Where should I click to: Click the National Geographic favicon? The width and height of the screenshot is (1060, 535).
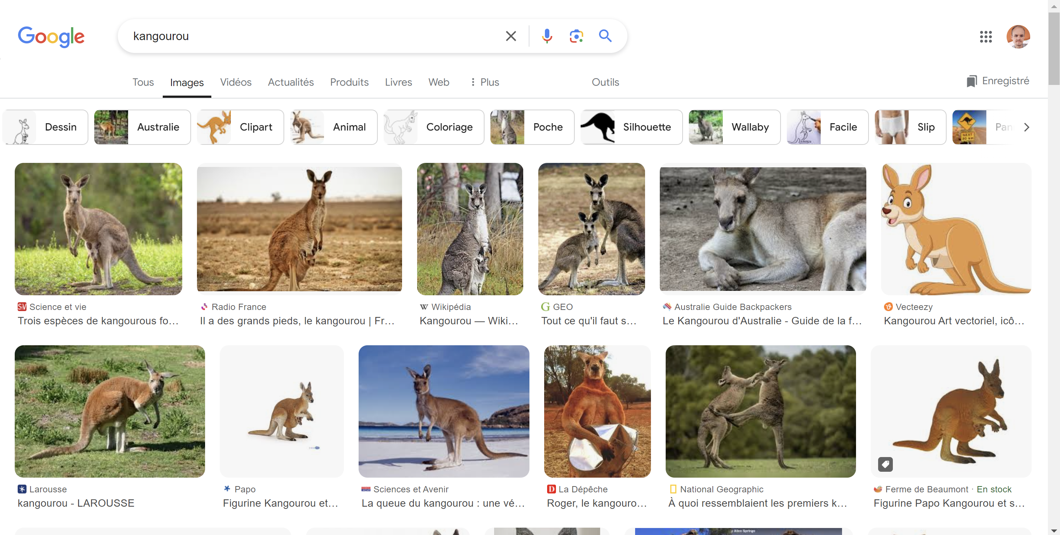673,489
